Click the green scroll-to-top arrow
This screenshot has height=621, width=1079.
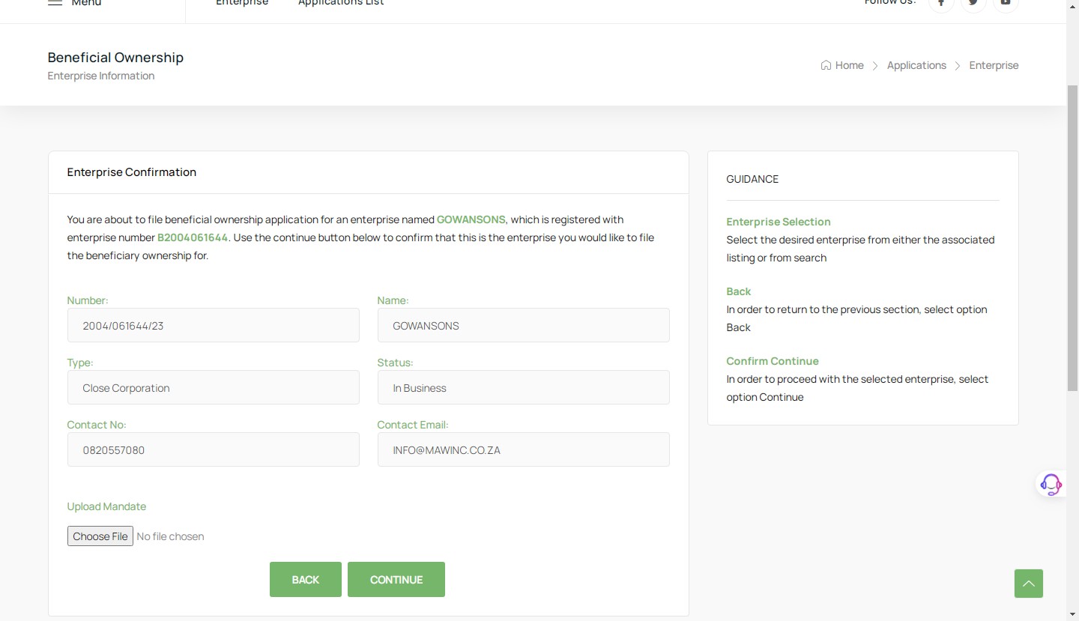[x=1028, y=584]
